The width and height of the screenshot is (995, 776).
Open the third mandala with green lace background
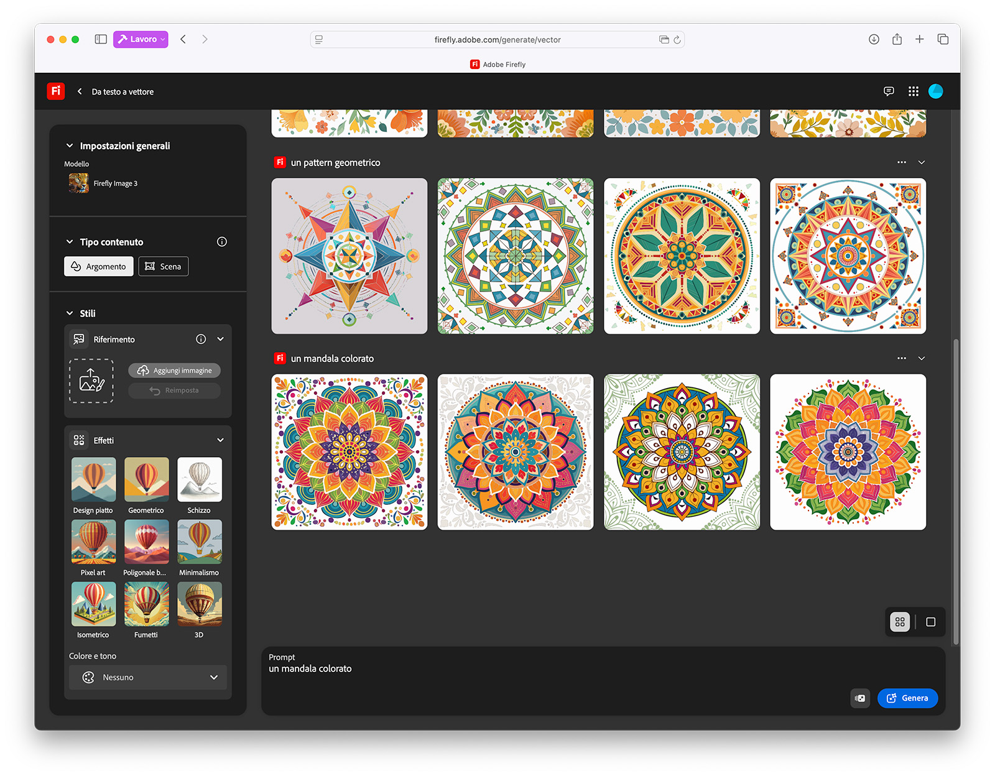682,452
